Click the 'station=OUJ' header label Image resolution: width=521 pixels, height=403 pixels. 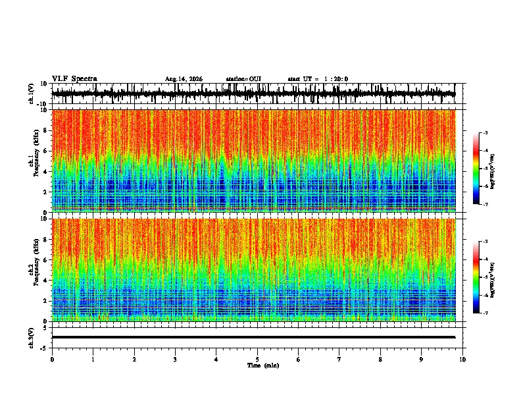[243, 79]
